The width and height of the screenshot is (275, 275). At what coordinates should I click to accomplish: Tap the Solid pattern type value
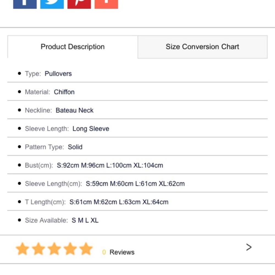click(75, 147)
